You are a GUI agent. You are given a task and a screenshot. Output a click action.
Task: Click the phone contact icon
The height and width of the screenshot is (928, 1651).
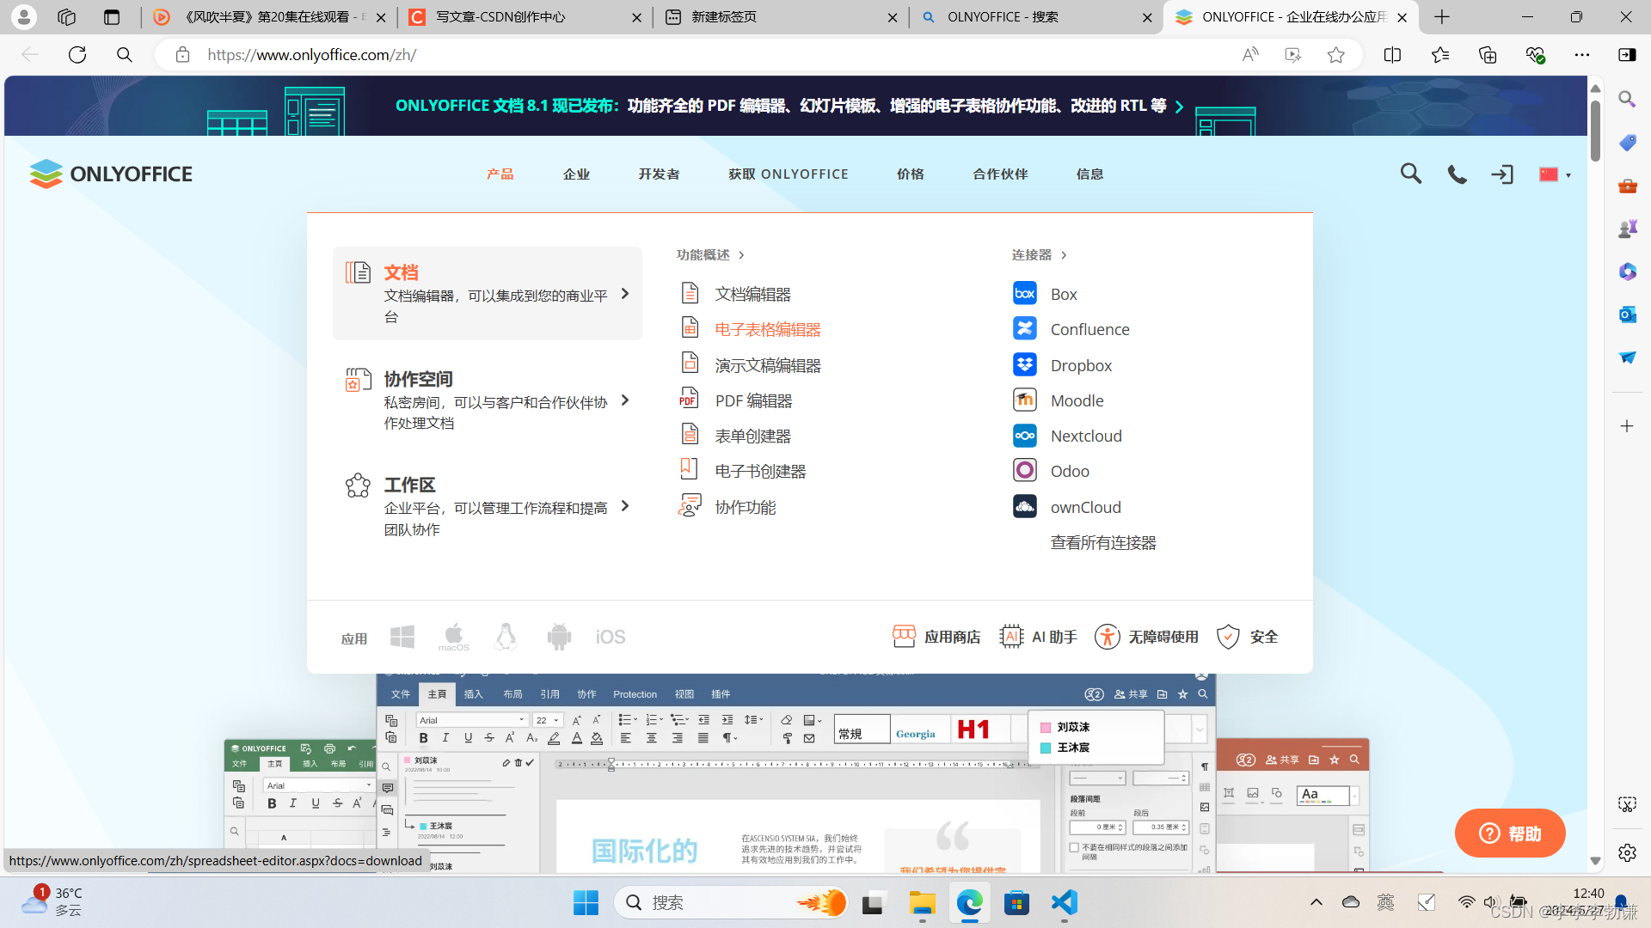click(1457, 174)
